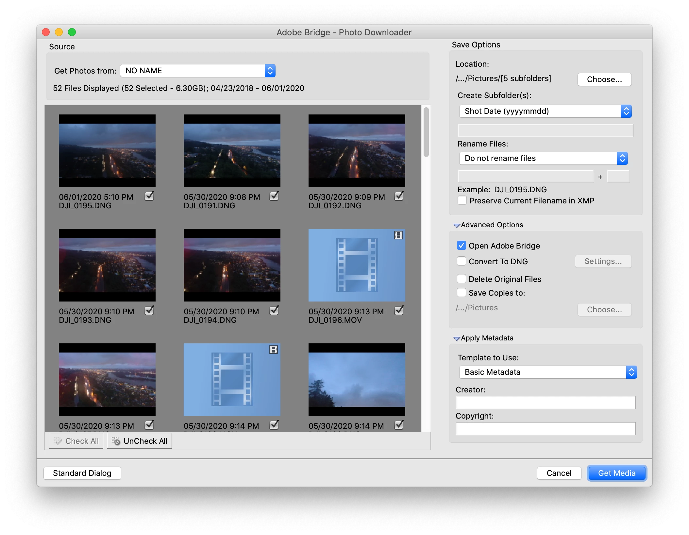Viewport: 689px width, 535px height.
Task: Click the grayed Check All icon
Action: [x=58, y=441]
